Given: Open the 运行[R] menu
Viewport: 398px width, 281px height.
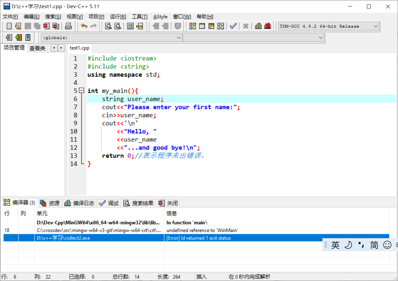Looking at the screenshot, I should (118, 17).
